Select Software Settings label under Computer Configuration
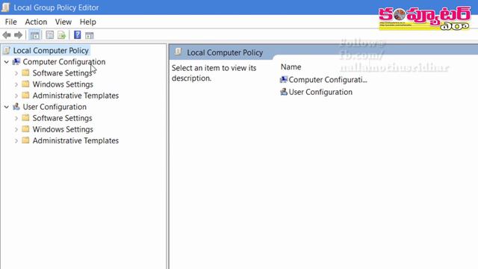 pos(62,73)
